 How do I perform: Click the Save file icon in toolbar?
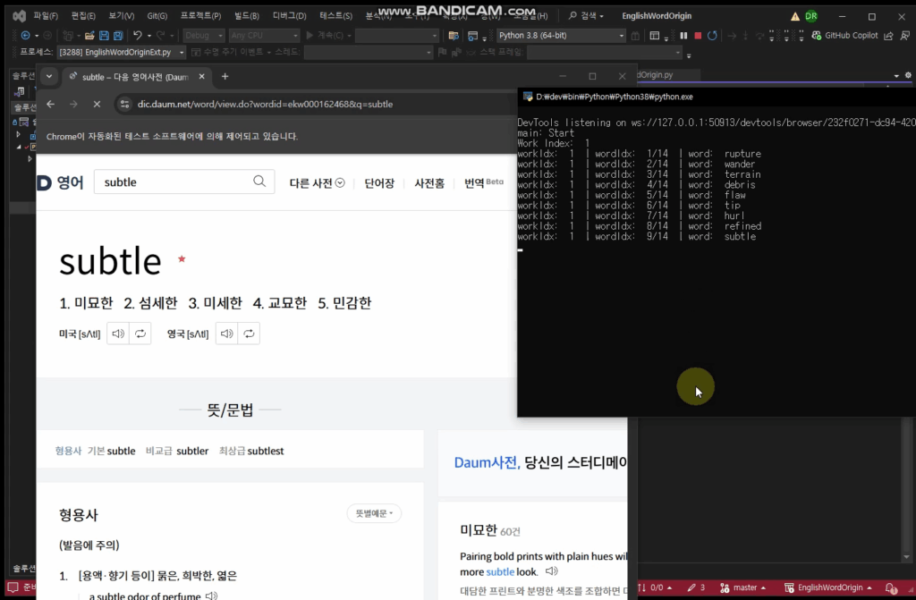pyautogui.click(x=104, y=36)
